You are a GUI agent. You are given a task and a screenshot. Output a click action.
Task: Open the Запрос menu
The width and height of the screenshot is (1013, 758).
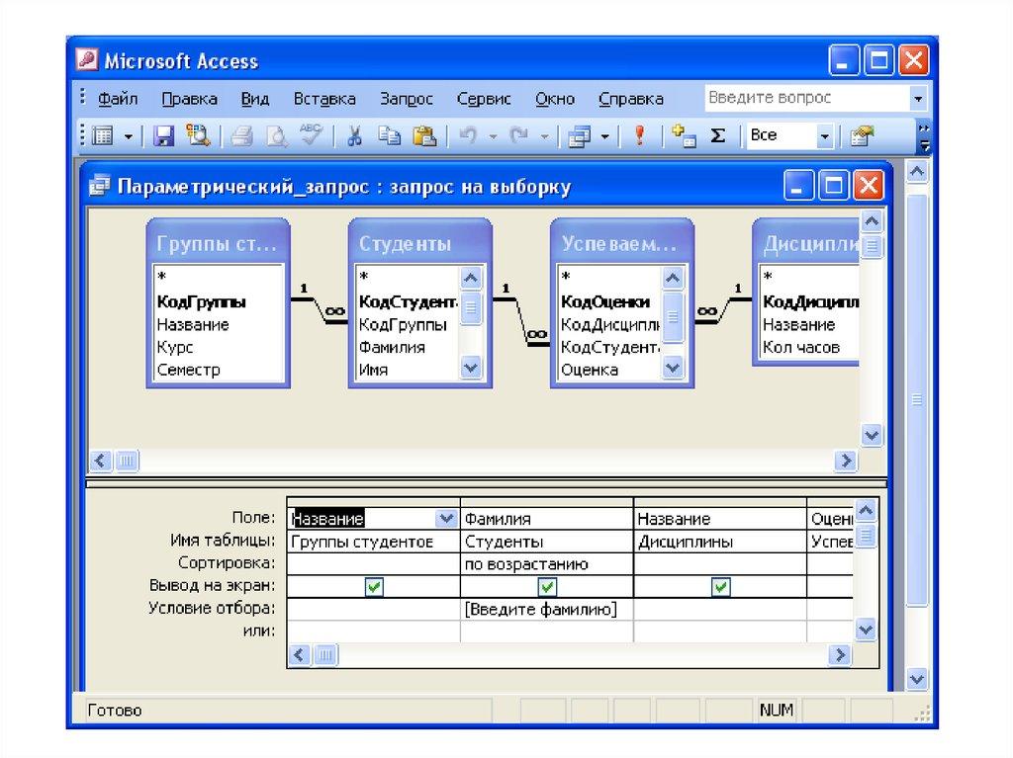(x=406, y=99)
